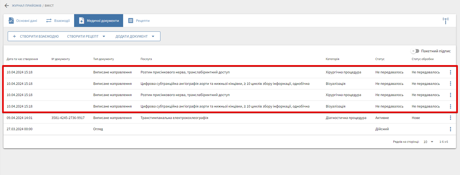Screen dimensions: 460x175
Task: Expand the Створити рецепт dropdown arrow
Action: tap(104, 36)
